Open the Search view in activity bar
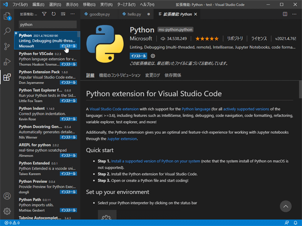 [x=7, y=31]
